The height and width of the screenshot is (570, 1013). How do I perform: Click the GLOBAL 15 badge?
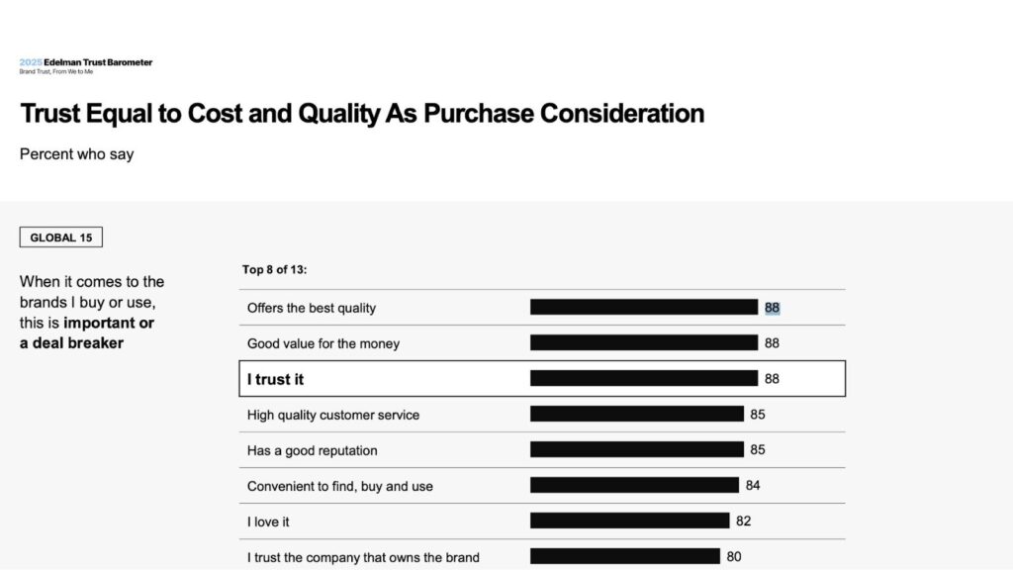point(61,237)
